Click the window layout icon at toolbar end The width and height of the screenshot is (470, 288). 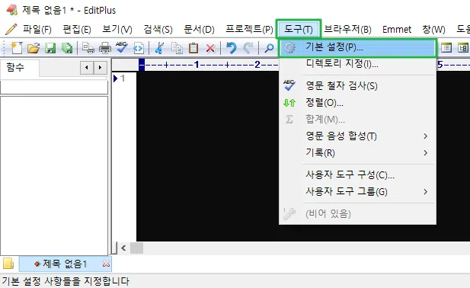[x=463, y=48]
